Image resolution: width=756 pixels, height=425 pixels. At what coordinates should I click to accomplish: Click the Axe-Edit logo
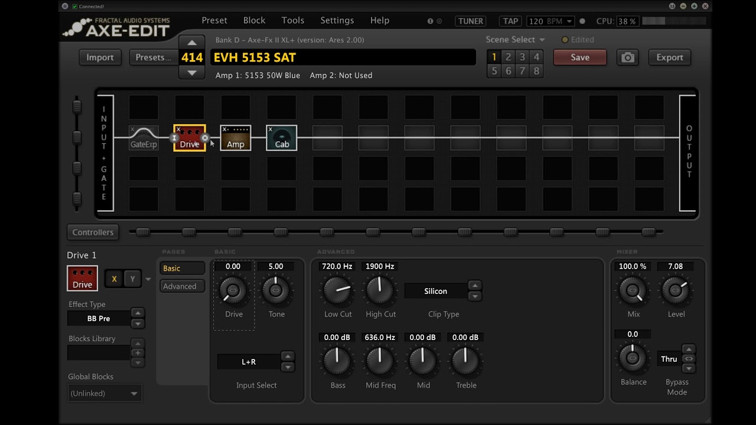tap(116, 27)
